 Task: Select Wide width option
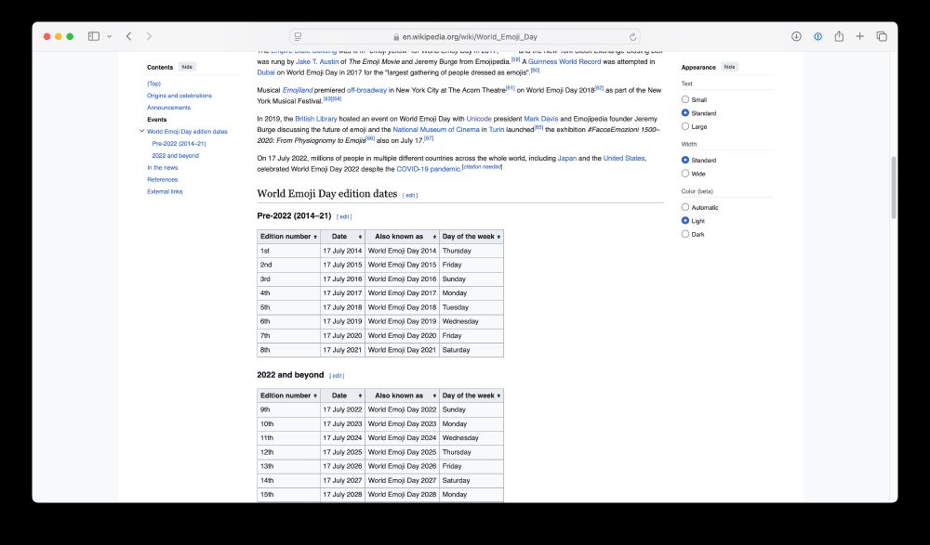tap(685, 174)
